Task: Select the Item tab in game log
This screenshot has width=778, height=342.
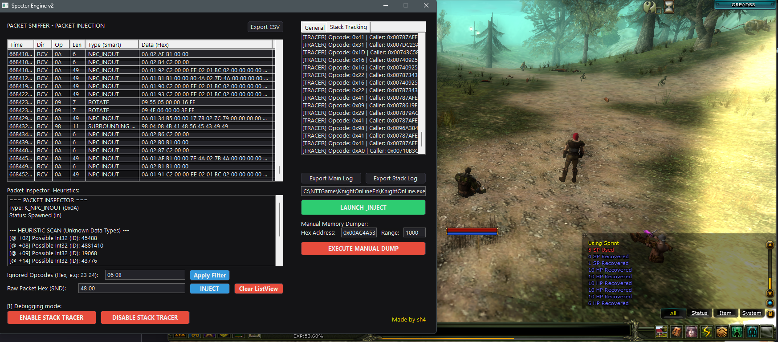Action: tap(725, 313)
